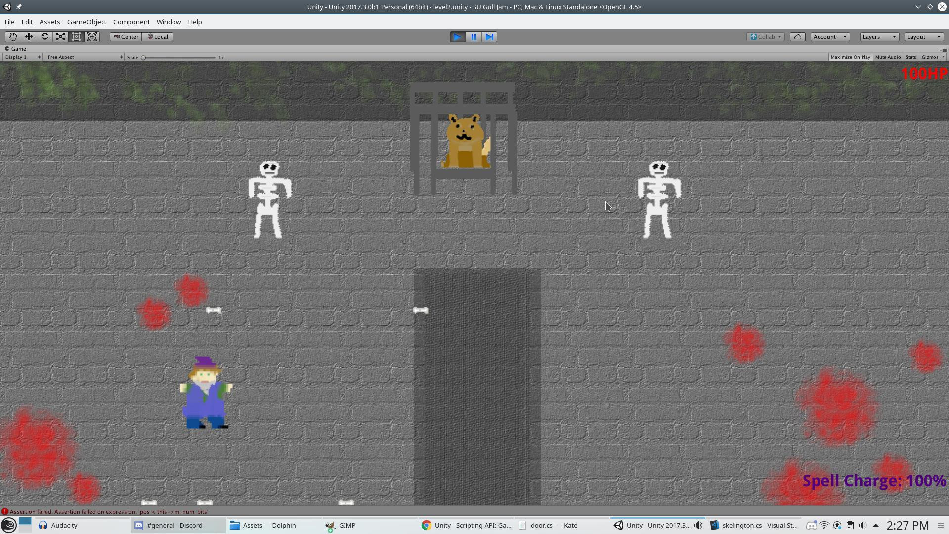This screenshot has width=949, height=534.
Task: Open the Game panel options menu
Action: pyautogui.click(x=943, y=50)
